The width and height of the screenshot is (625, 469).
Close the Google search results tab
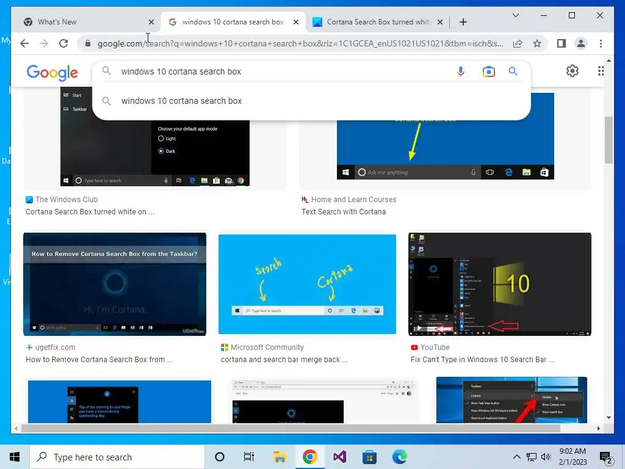(296, 22)
